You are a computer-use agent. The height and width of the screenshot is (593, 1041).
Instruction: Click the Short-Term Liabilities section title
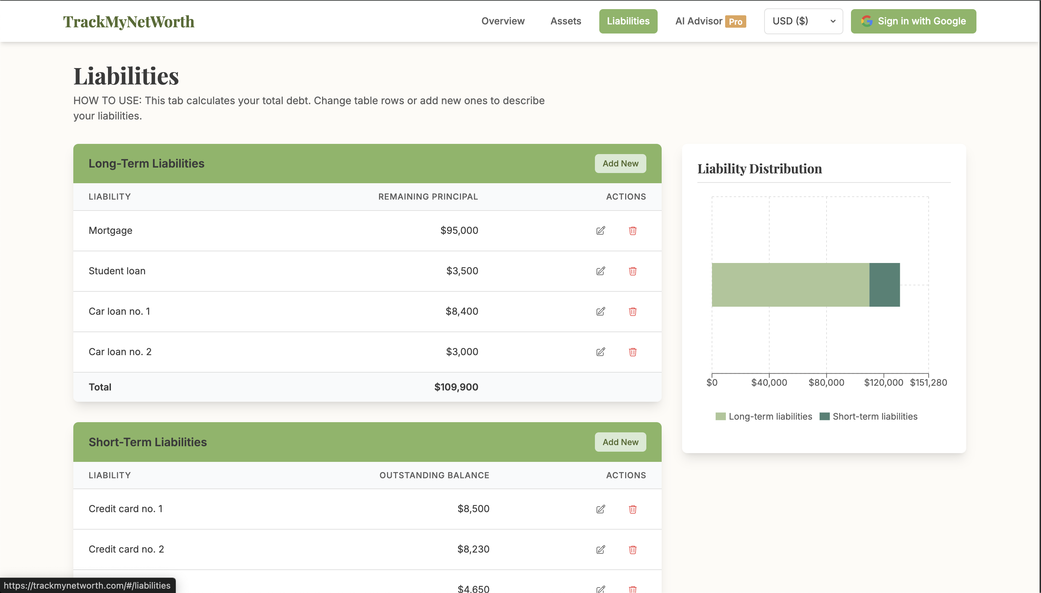pyautogui.click(x=148, y=442)
